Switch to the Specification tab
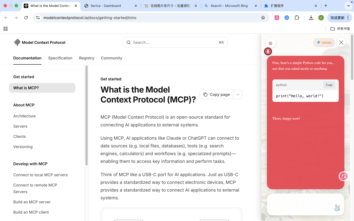Viewport: 354px width, 221px height. [x=60, y=58]
